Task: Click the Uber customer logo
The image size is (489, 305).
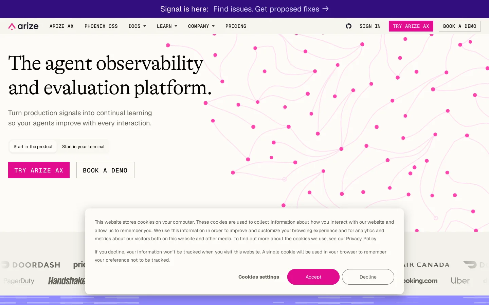Action: pos(460,281)
